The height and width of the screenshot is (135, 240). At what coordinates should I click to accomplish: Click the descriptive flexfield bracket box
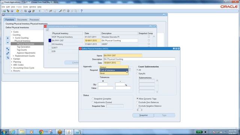139,109
